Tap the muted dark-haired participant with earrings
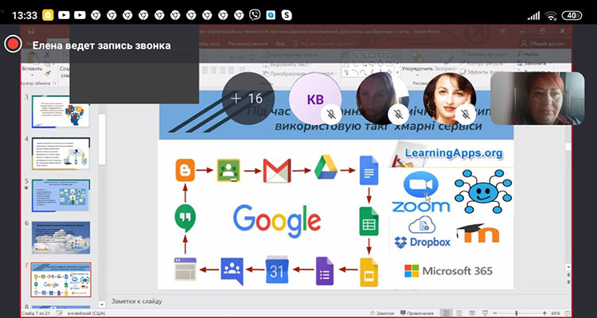 point(449,99)
